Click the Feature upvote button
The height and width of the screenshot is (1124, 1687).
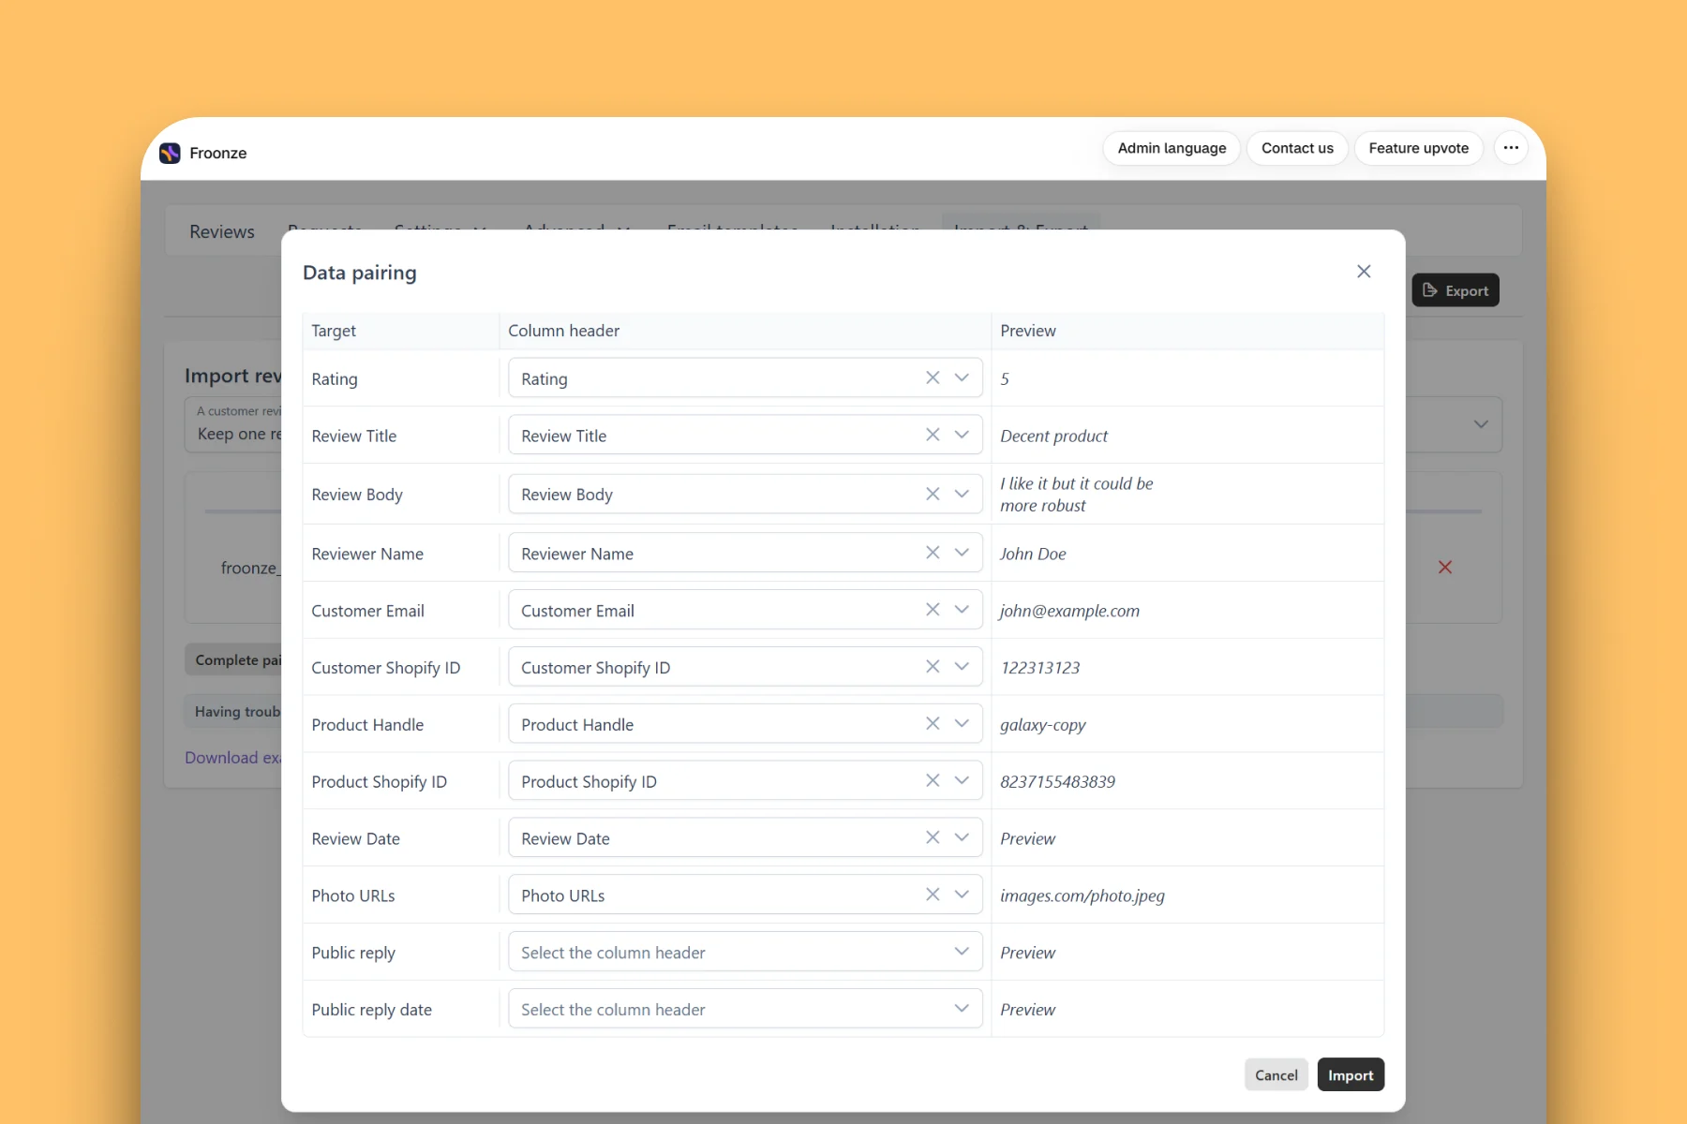pos(1419,148)
